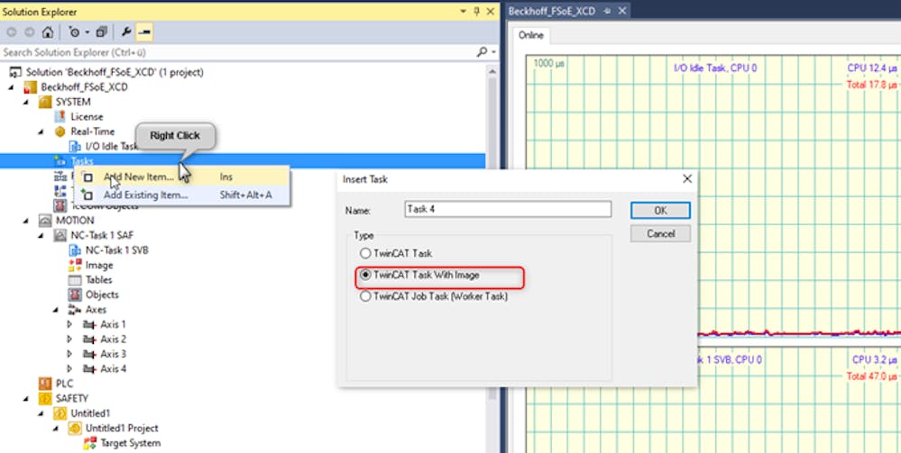Image resolution: width=901 pixels, height=453 pixels.
Task: Click Cancel in the Insert Task dialog
Action: [x=660, y=233]
